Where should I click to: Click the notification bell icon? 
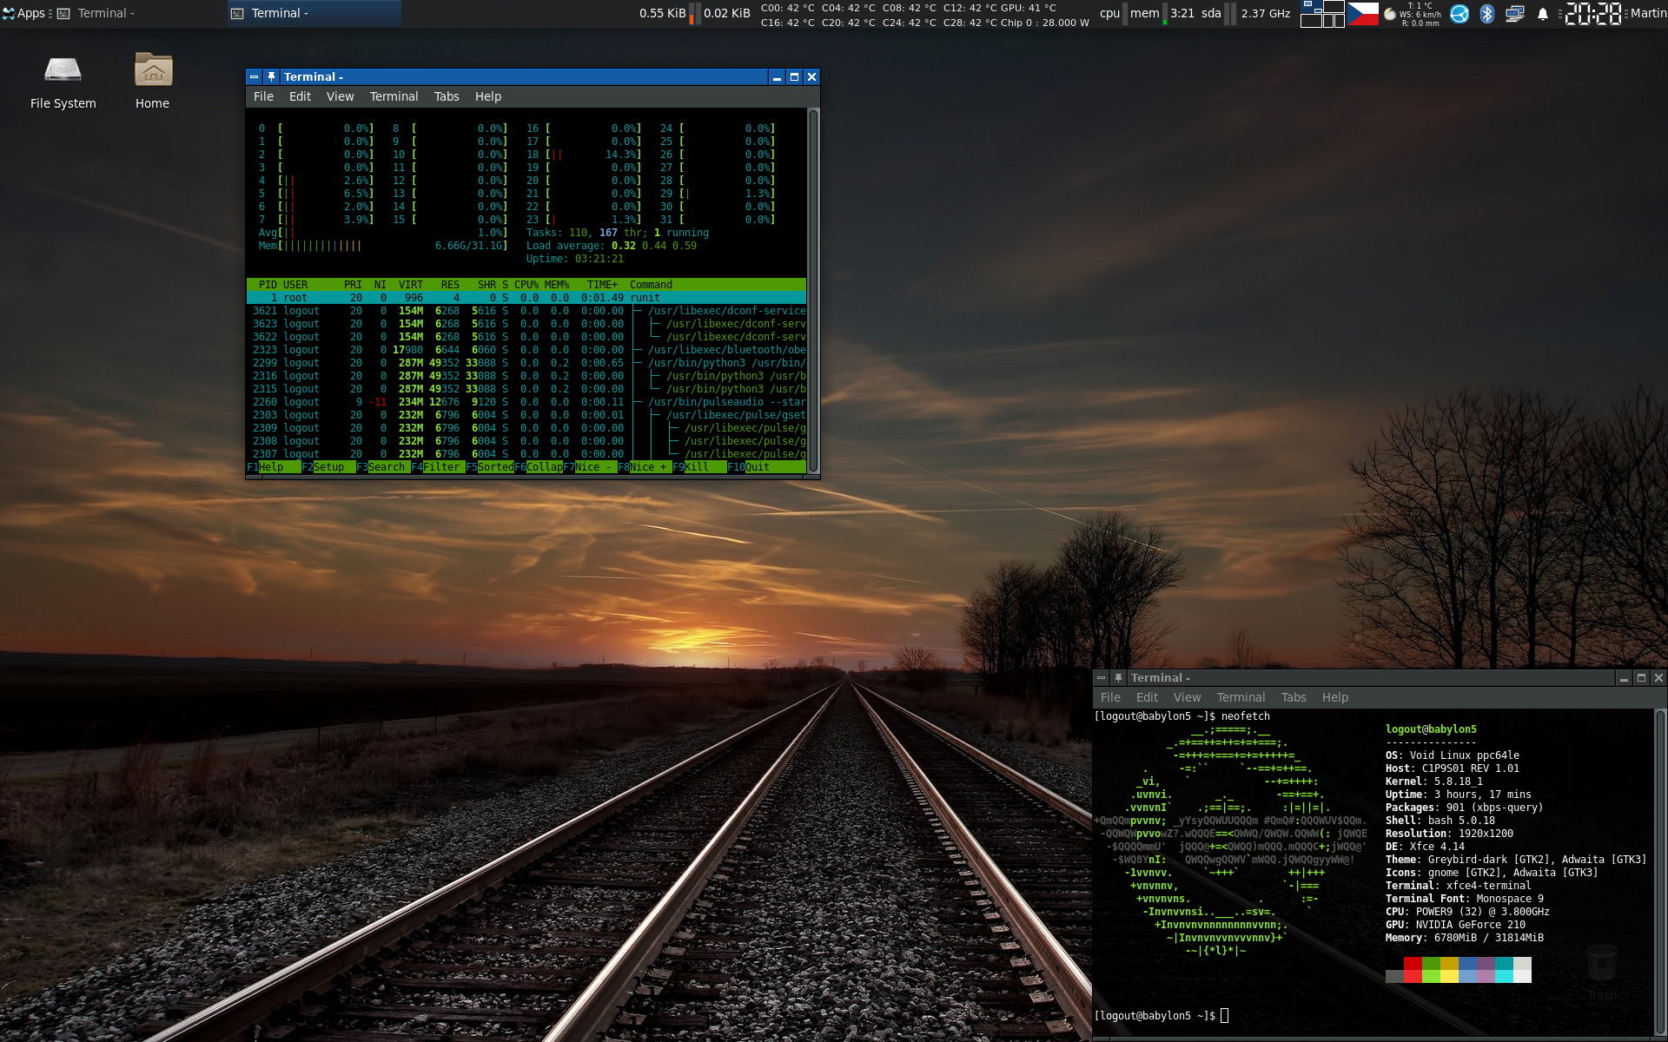[1542, 13]
